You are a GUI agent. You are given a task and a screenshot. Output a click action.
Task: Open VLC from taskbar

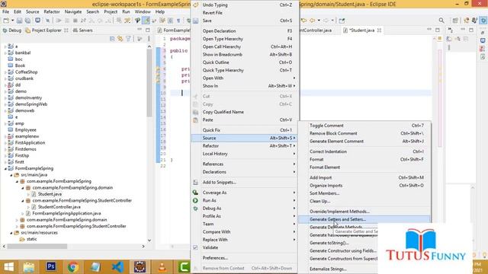click(162, 267)
